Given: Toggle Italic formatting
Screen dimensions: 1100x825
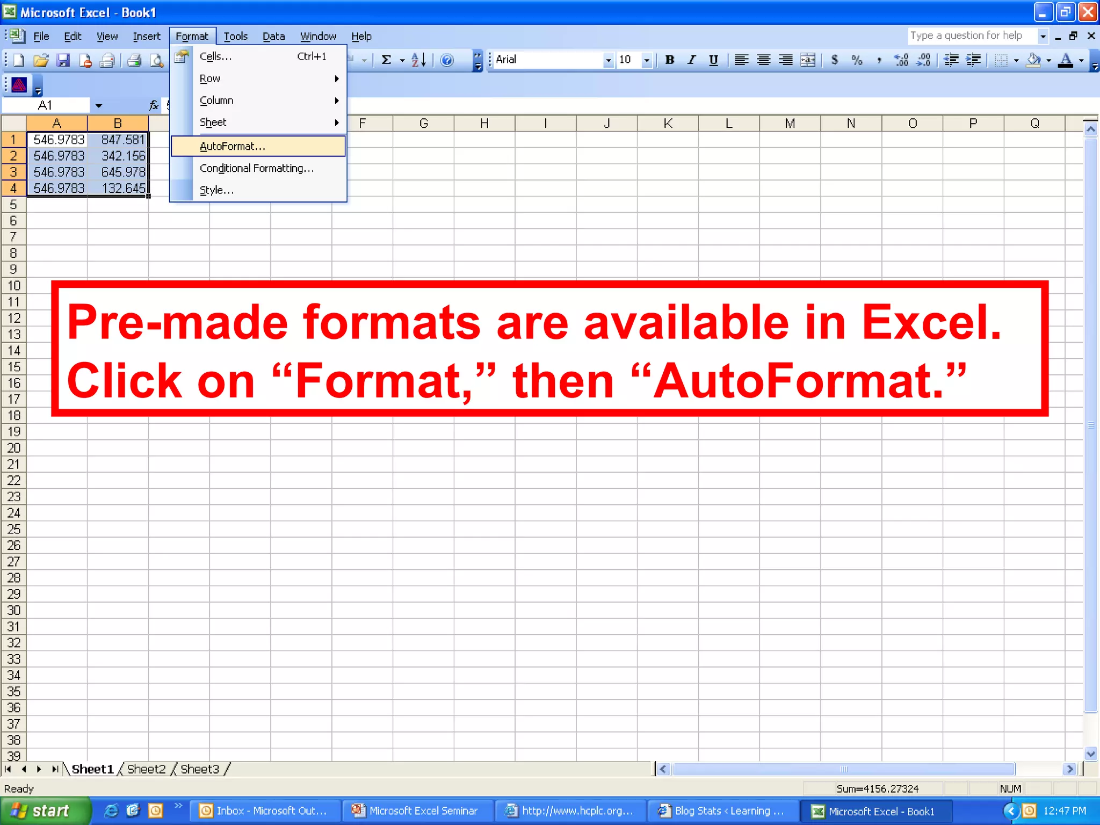Looking at the screenshot, I should click(691, 60).
